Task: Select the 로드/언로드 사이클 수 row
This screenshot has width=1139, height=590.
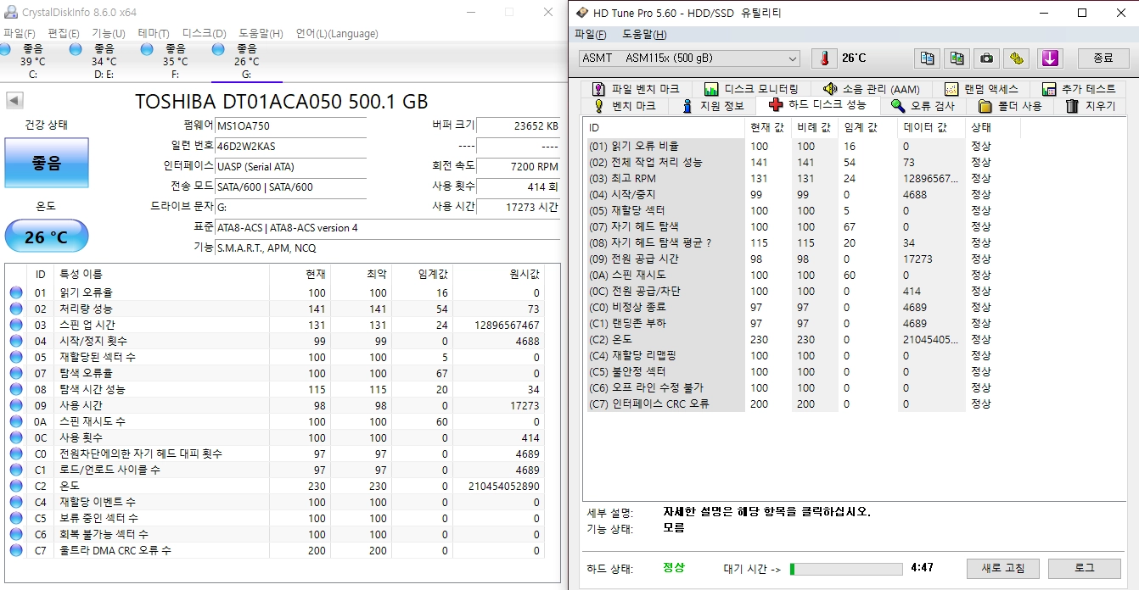Action: (x=275, y=470)
